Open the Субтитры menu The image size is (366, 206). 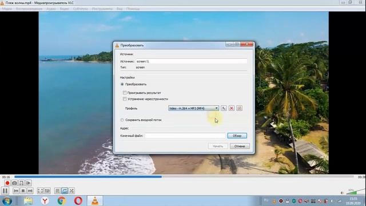click(x=80, y=9)
